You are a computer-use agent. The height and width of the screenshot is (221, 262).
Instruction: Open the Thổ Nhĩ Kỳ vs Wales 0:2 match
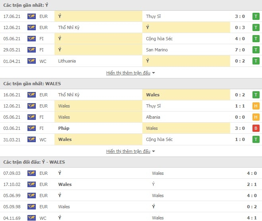tap(131, 95)
